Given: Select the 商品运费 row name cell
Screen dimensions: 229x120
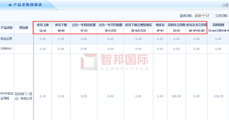Looking at the screenshot, I should [x=6, y=39].
